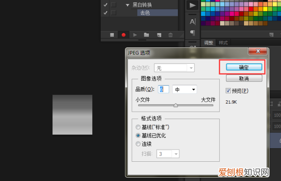281x181 pixels.
Task: Collapse the 黑白转换 action set
Action: (x=127, y=5)
